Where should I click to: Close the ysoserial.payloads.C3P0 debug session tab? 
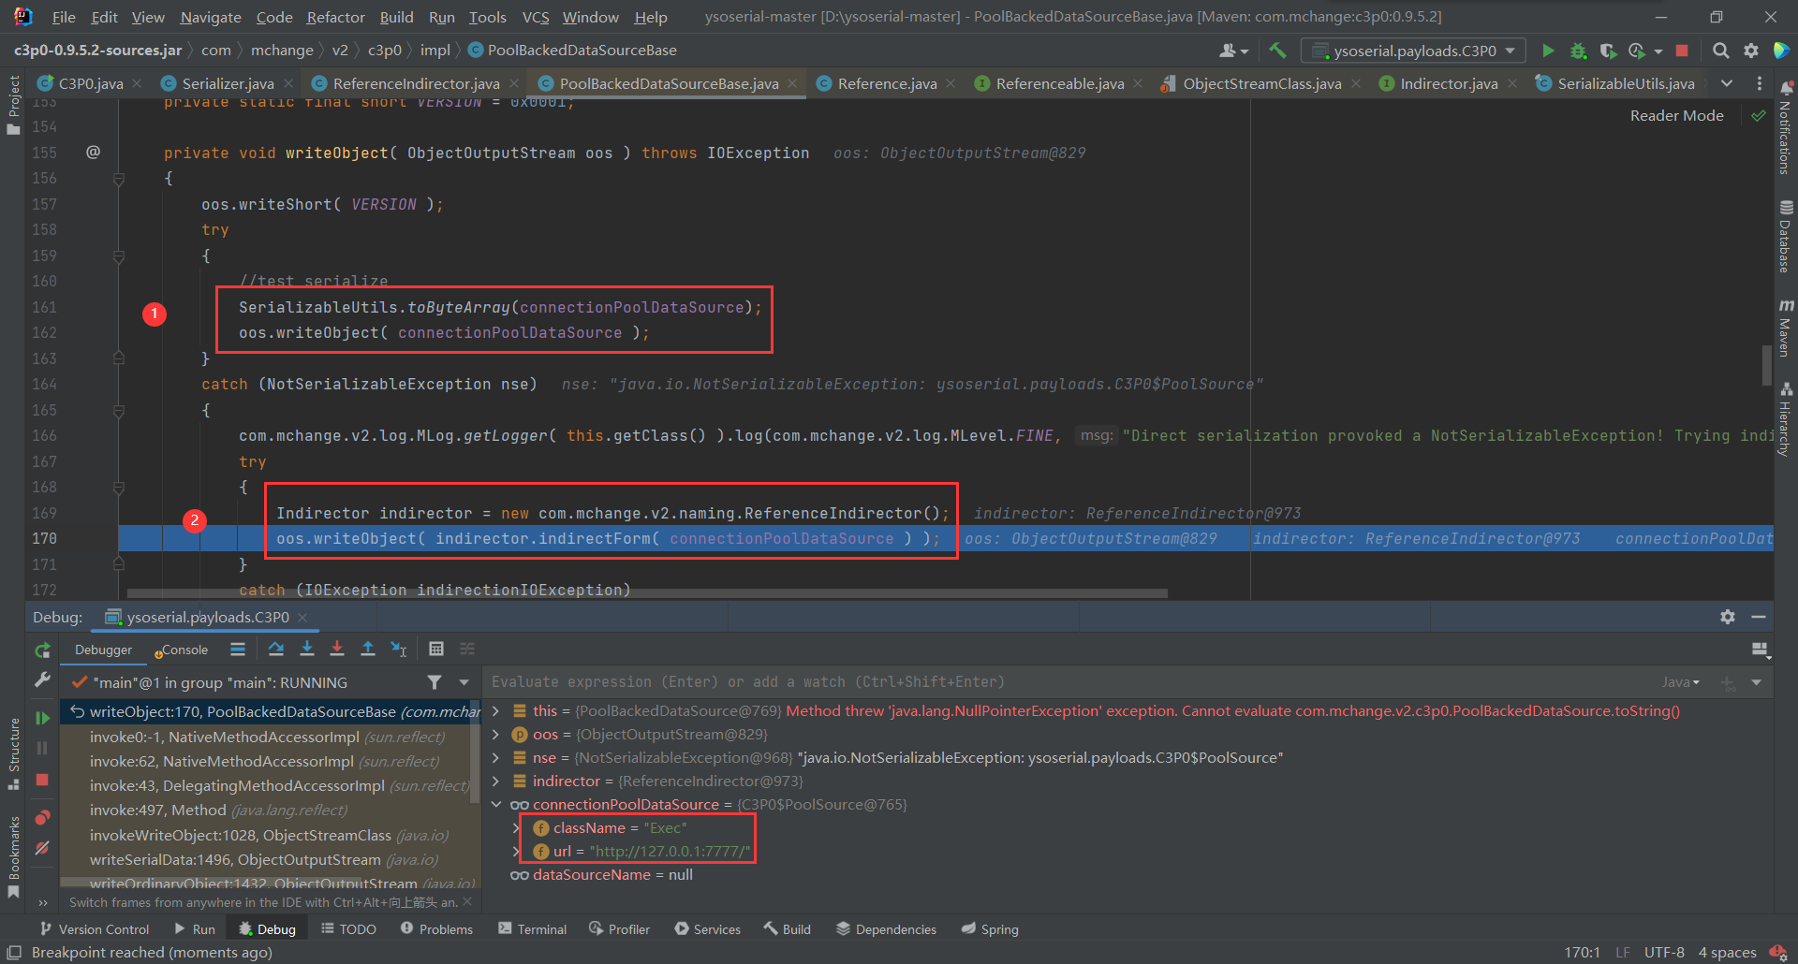tap(302, 617)
